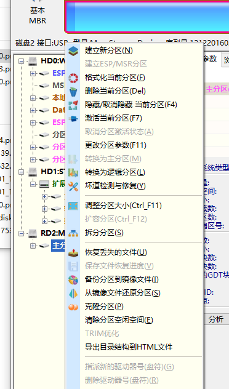Viewport: 229px width, 389px height.
Task: Click the pie chart icon for 备份分区到镜像文件
Action: pyautogui.click(x=73, y=280)
